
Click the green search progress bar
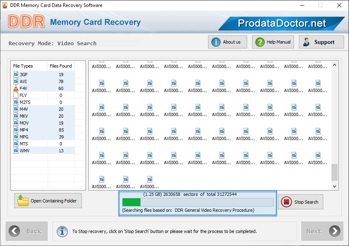[198, 202]
